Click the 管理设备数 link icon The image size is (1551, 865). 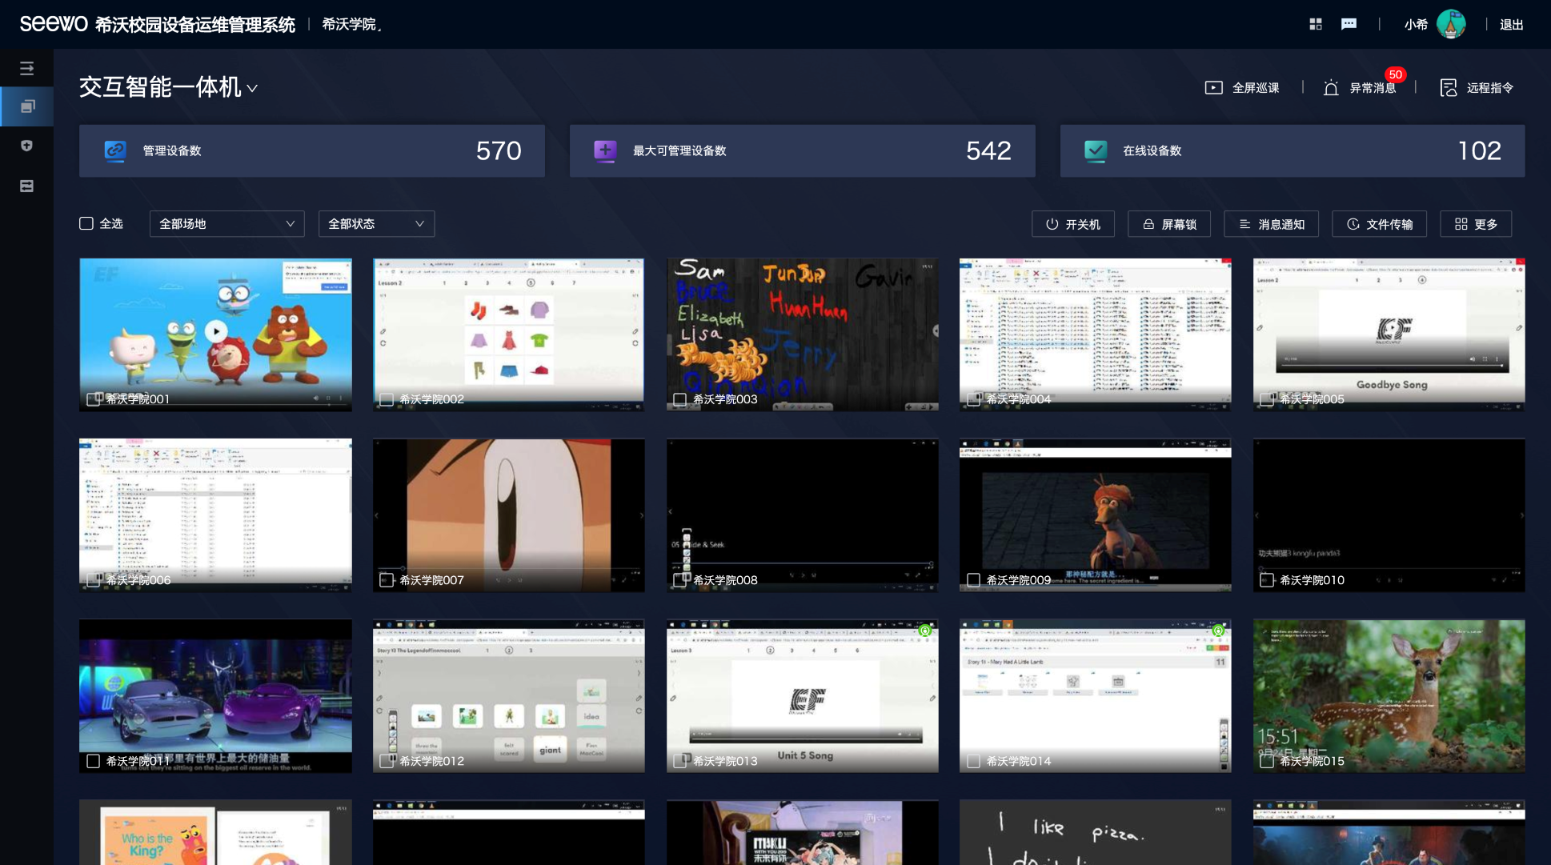click(115, 150)
